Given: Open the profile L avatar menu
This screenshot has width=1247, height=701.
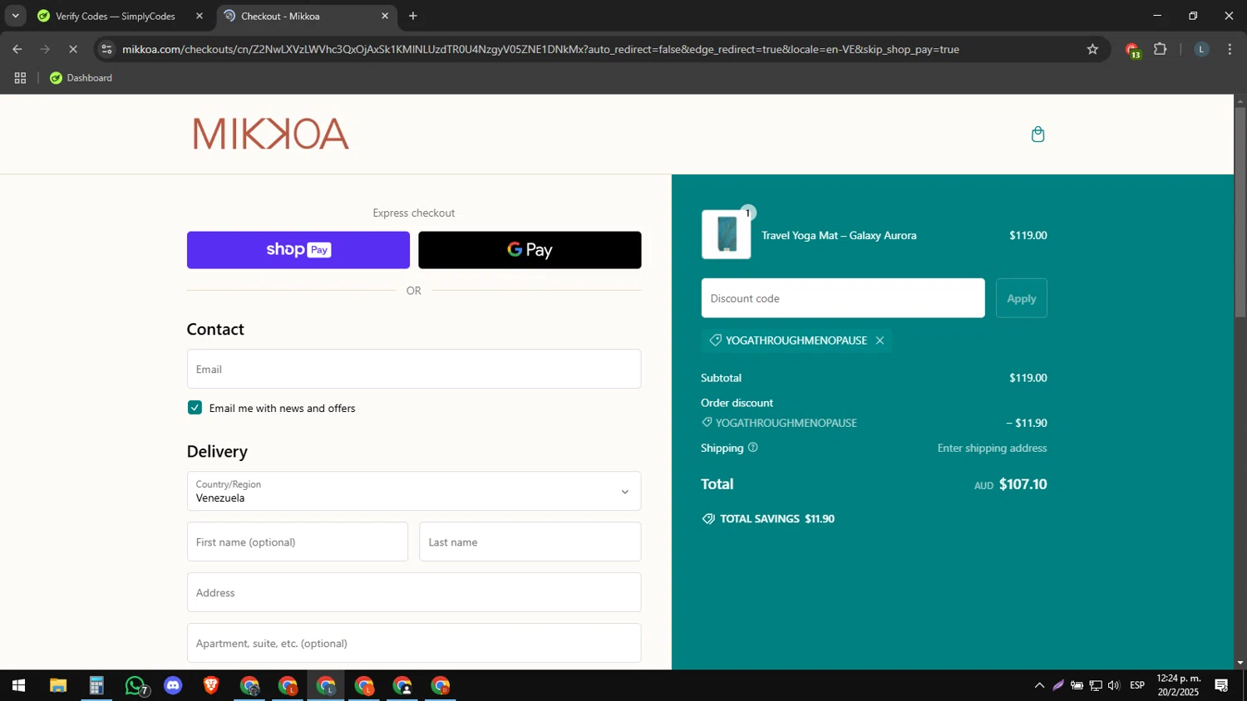Looking at the screenshot, I should click(x=1201, y=49).
